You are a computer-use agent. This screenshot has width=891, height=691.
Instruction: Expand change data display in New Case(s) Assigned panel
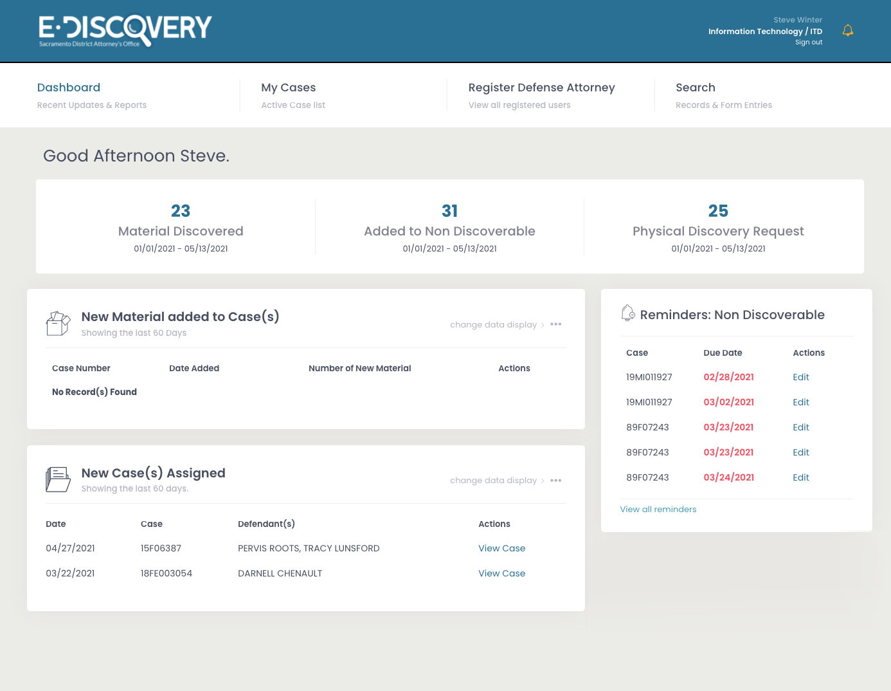coord(497,481)
